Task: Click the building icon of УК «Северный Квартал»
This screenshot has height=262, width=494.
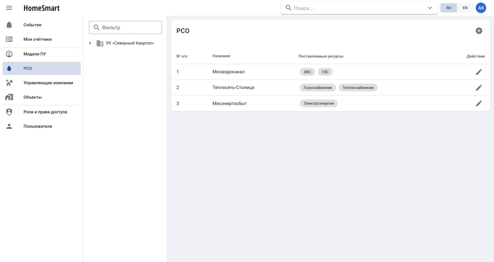Action: (100, 43)
